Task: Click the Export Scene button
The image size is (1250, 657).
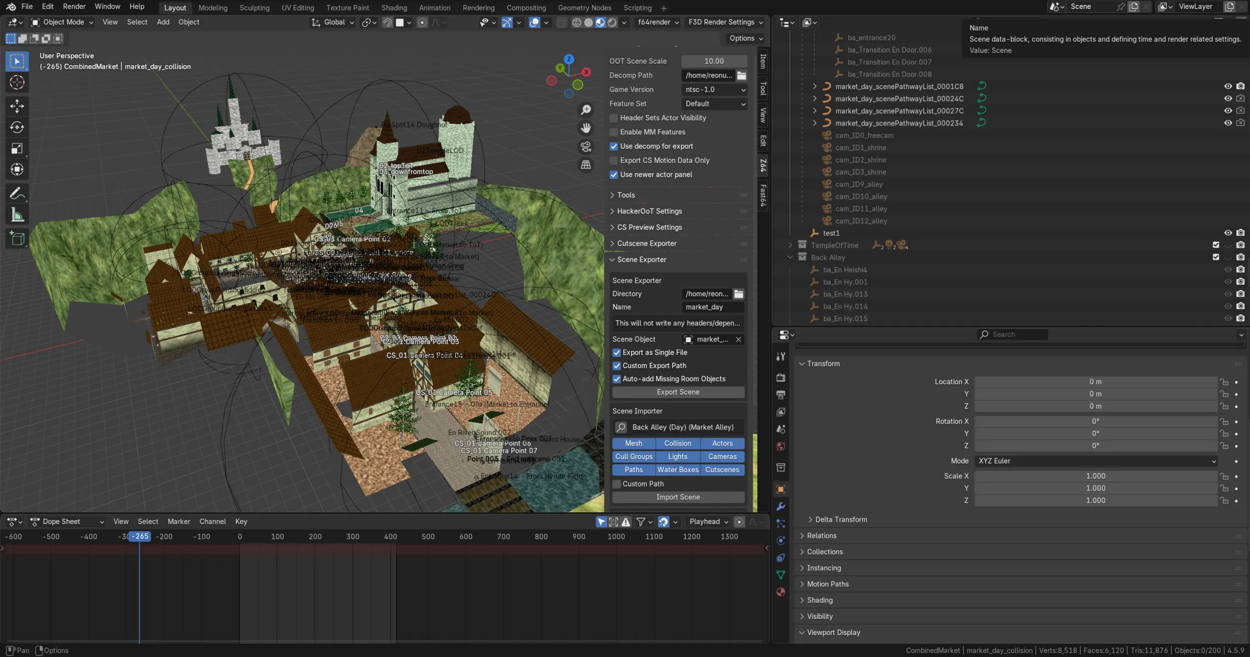Action: pos(678,392)
